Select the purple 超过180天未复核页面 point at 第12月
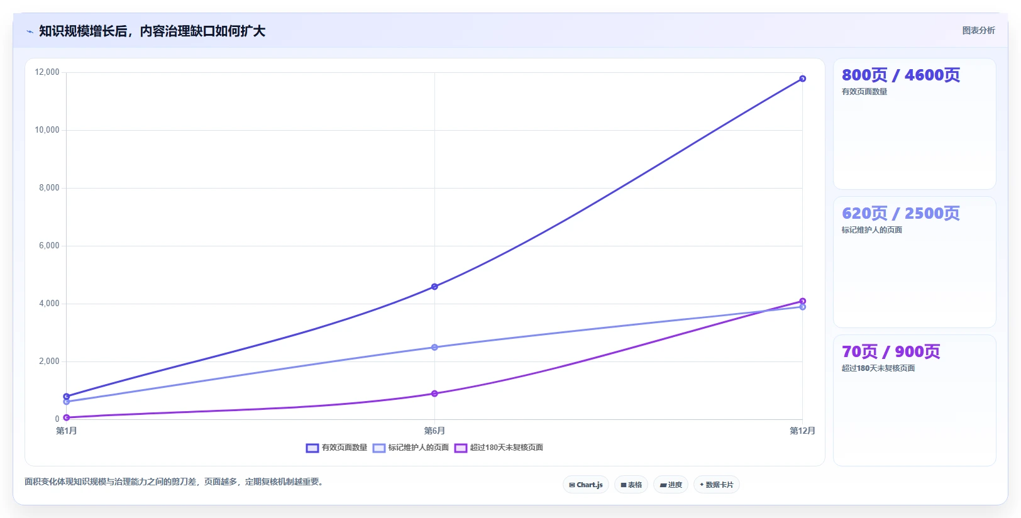1021x518 pixels. pyautogui.click(x=802, y=301)
